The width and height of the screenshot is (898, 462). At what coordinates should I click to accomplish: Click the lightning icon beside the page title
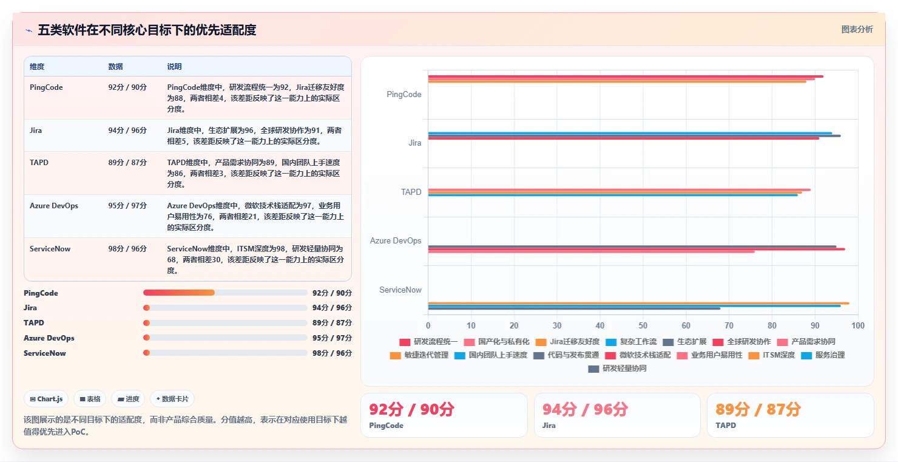(29, 30)
